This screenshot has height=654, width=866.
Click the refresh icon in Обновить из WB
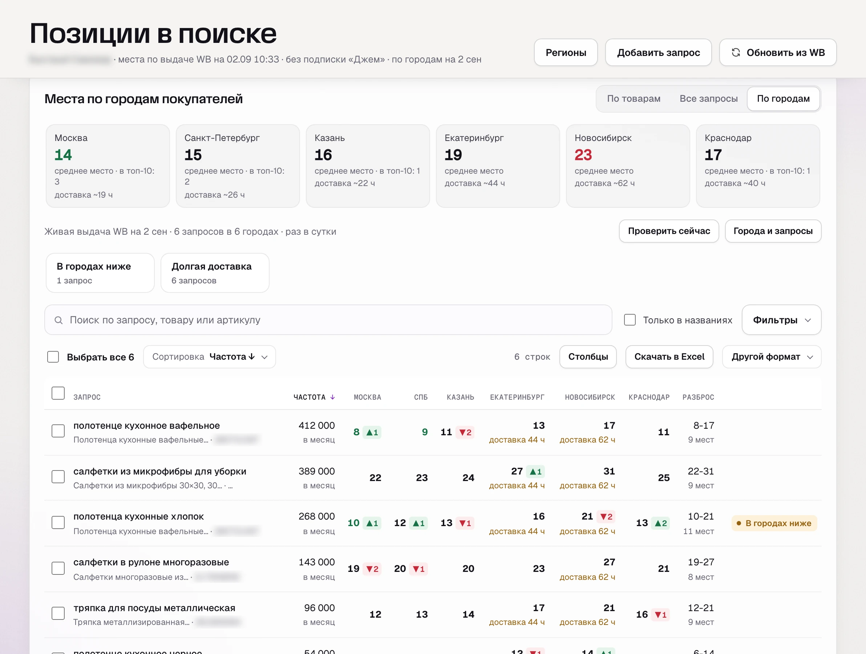click(736, 52)
